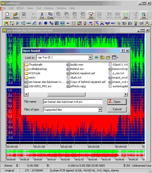This screenshot has width=152, height=173.
Task: Click the EQ rainbow parametric filter icon
Action: pos(91,23)
